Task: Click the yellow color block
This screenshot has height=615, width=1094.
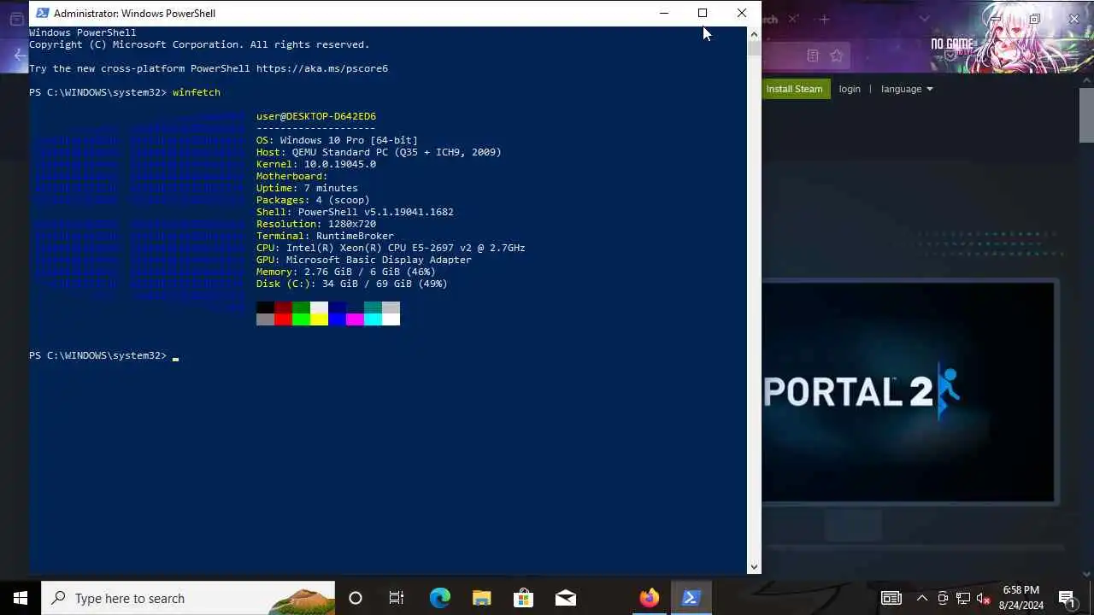Action: tap(319, 319)
